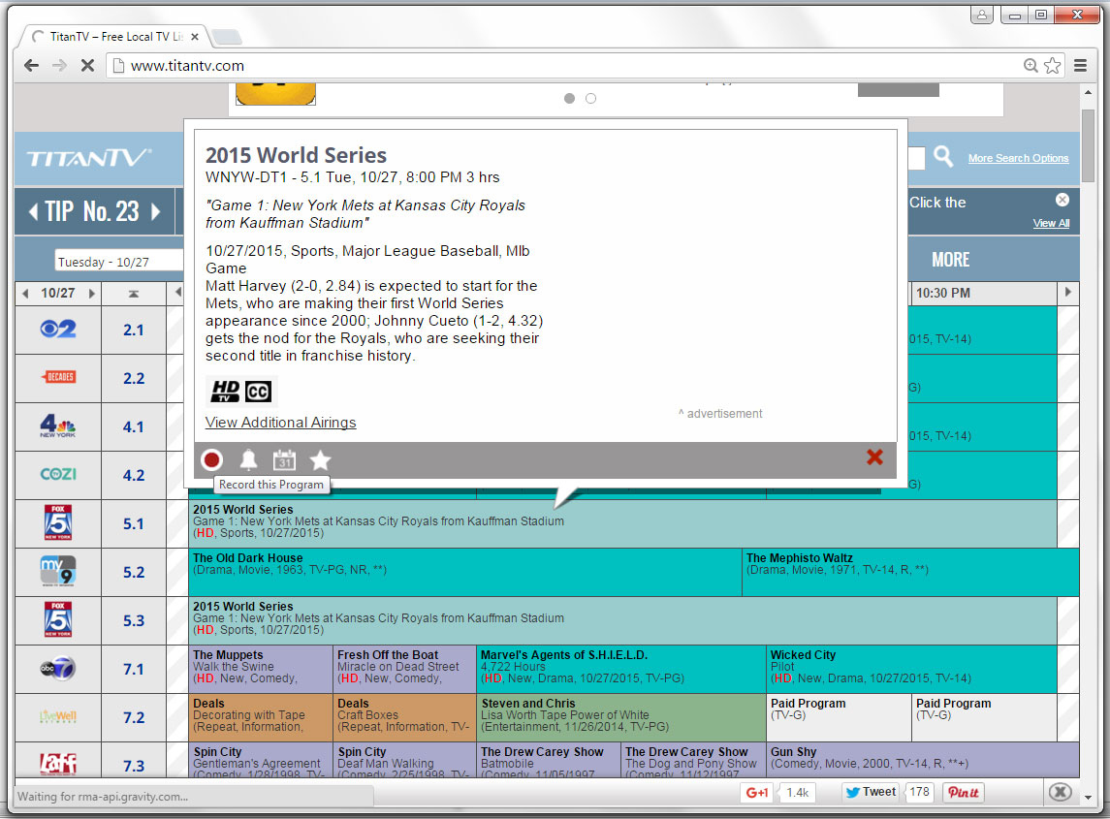Click the LiveWell channel logo
The image size is (1110, 819).
pyautogui.click(x=58, y=716)
